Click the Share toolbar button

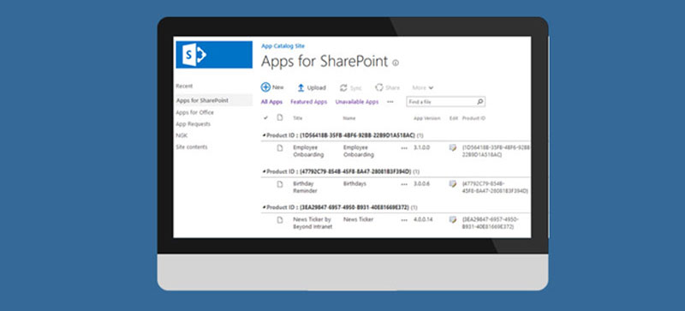[388, 88]
